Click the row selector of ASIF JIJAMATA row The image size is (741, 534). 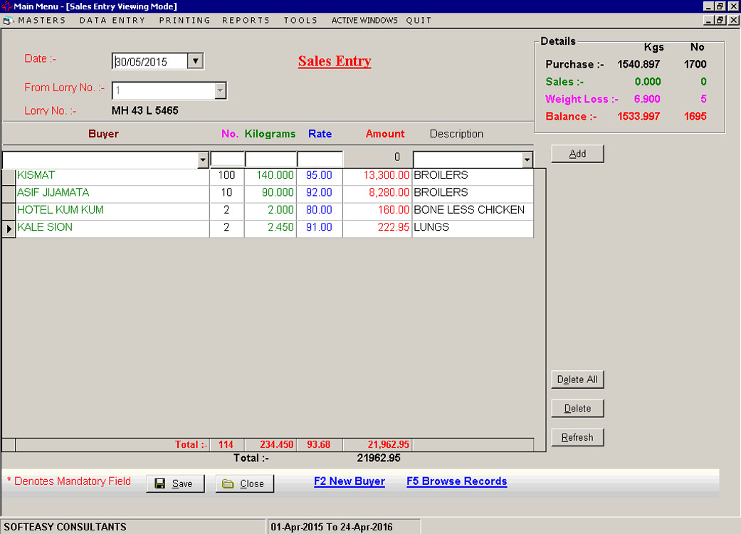pos(9,194)
